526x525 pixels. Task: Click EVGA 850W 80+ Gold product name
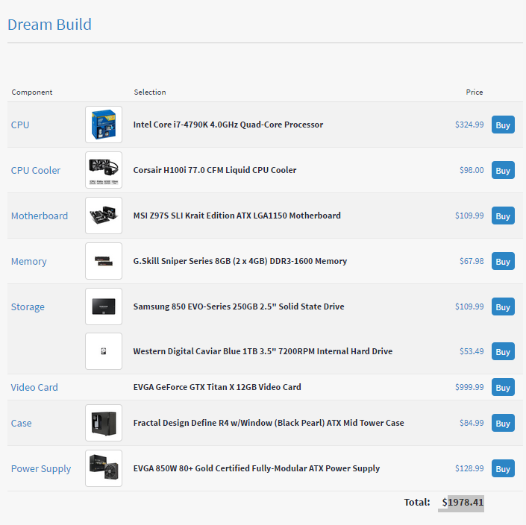pyautogui.click(x=257, y=468)
